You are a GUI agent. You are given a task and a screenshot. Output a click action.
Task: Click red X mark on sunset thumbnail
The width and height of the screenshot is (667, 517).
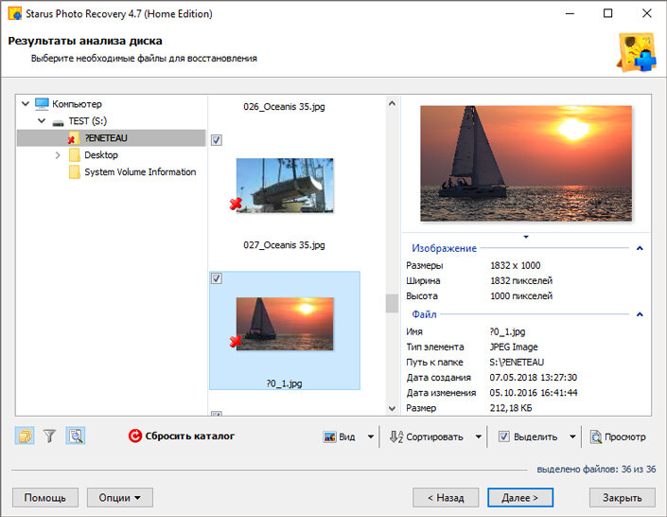point(236,341)
